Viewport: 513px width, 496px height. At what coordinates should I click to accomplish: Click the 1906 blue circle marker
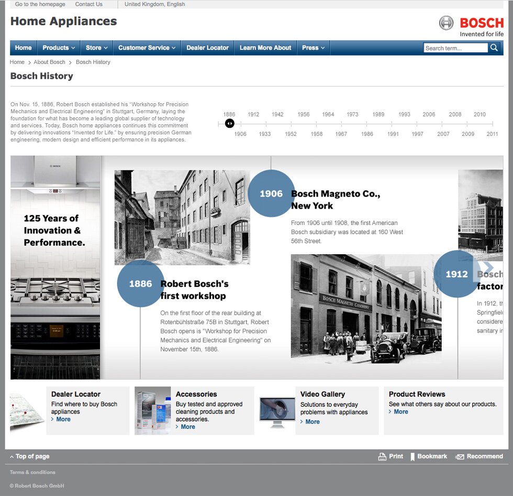click(271, 193)
